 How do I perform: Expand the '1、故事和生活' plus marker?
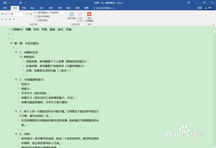[16, 52]
